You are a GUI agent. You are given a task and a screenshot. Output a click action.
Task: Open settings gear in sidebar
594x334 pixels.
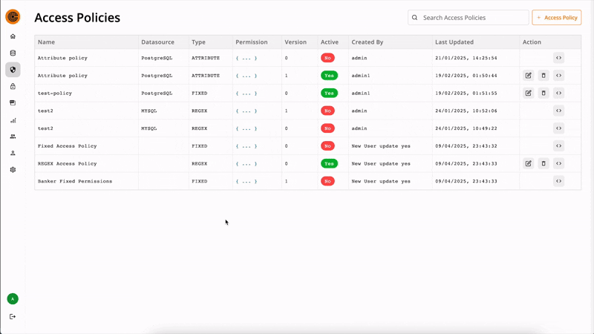pyautogui.click(x=13, y=170)
